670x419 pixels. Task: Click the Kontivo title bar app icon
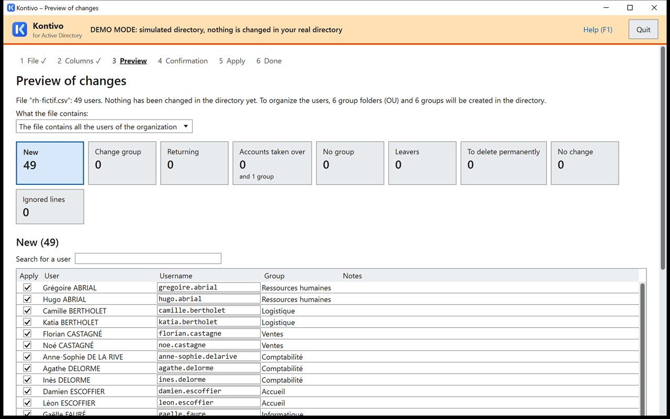pos(10,8)
